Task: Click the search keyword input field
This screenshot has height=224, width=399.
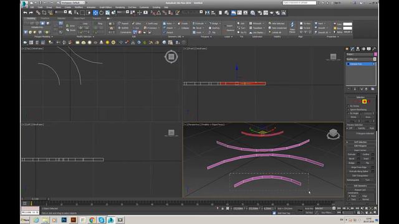Action: [299, 2]
